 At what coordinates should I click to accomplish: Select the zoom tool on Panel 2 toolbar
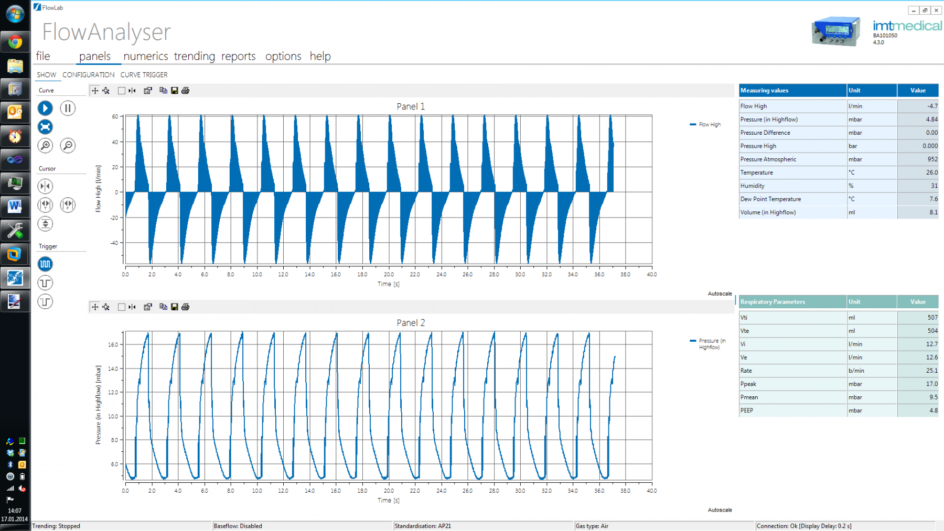pos(106,307)
